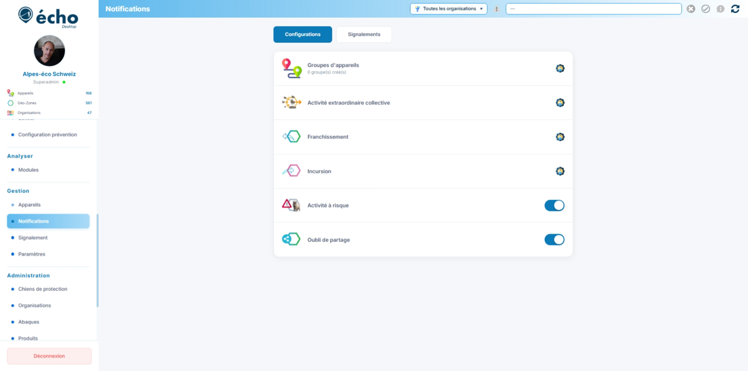Open settings gear for Groupes d'appareils

(x=560, y=68)
